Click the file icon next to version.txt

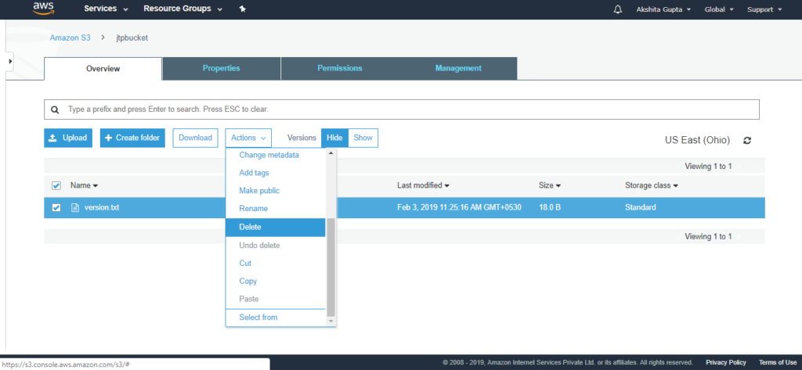(75, 207)
